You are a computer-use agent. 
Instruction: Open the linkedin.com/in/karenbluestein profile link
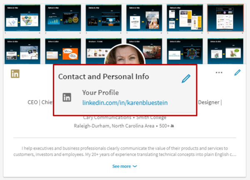point(125,103)
